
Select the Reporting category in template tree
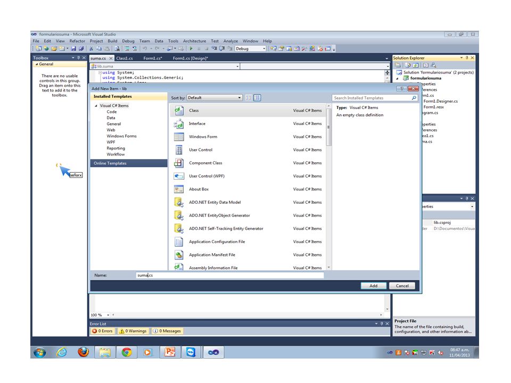point(116,148)
